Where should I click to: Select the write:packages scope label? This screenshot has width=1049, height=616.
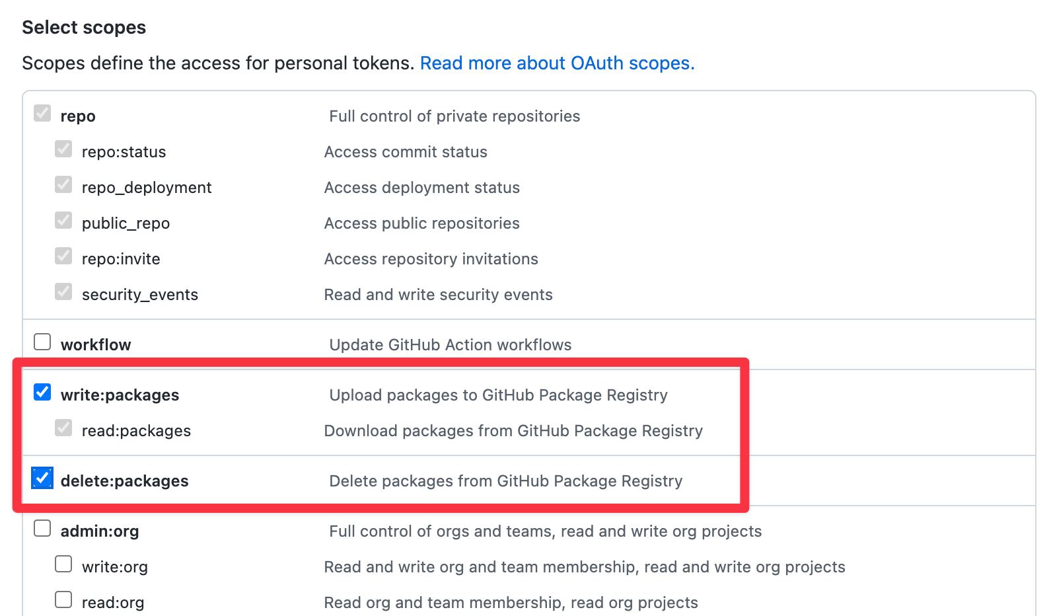pyautogui.click(x=120, y=395)
